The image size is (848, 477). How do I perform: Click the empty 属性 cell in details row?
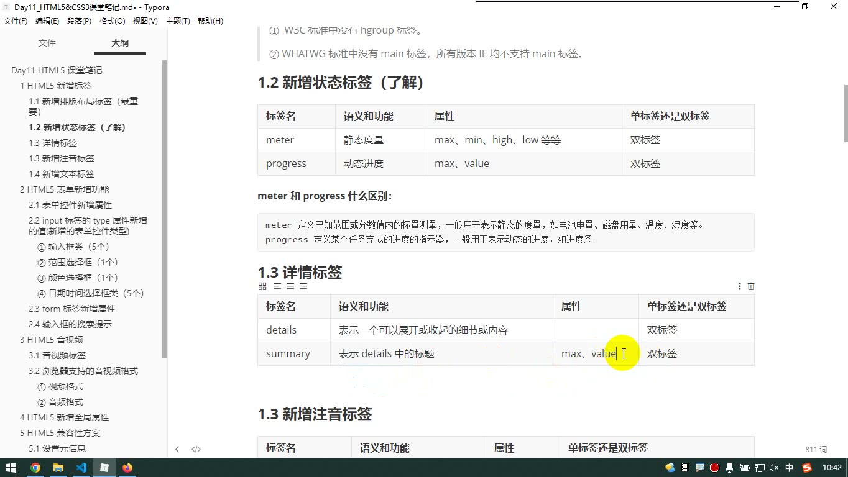596,330
